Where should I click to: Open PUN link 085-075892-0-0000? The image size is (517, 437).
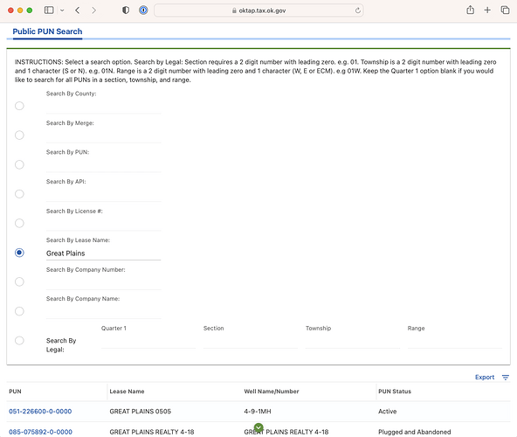[40, 432]
